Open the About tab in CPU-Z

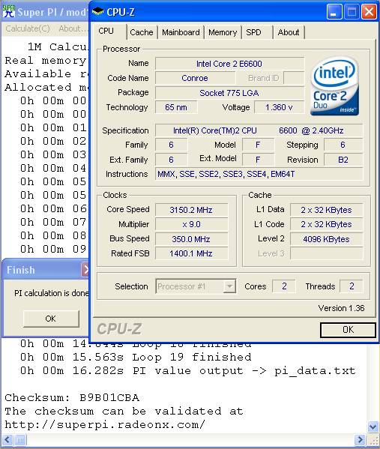pyautogui.click(x=289, y=32)
